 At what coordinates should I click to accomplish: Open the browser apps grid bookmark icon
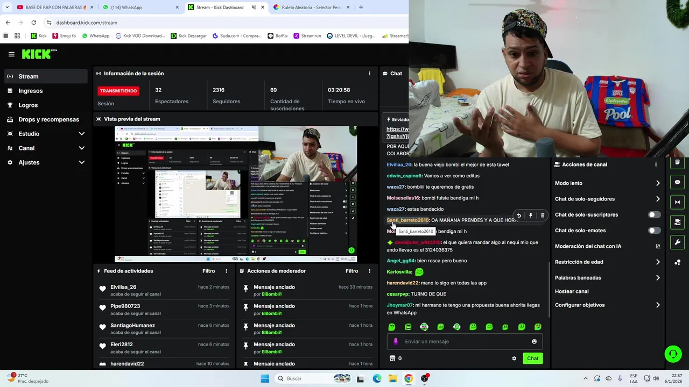[17, 36]
